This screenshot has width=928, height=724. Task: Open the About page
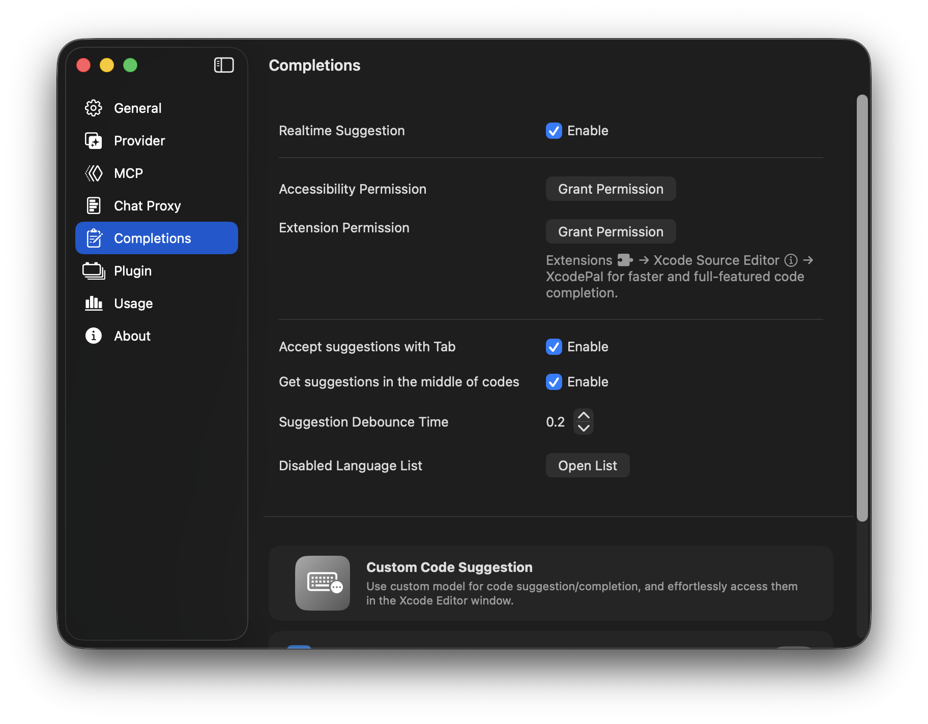157,336
